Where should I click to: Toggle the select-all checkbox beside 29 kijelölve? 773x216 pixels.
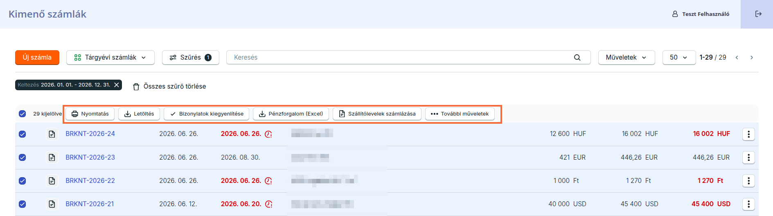click(23, 114)
